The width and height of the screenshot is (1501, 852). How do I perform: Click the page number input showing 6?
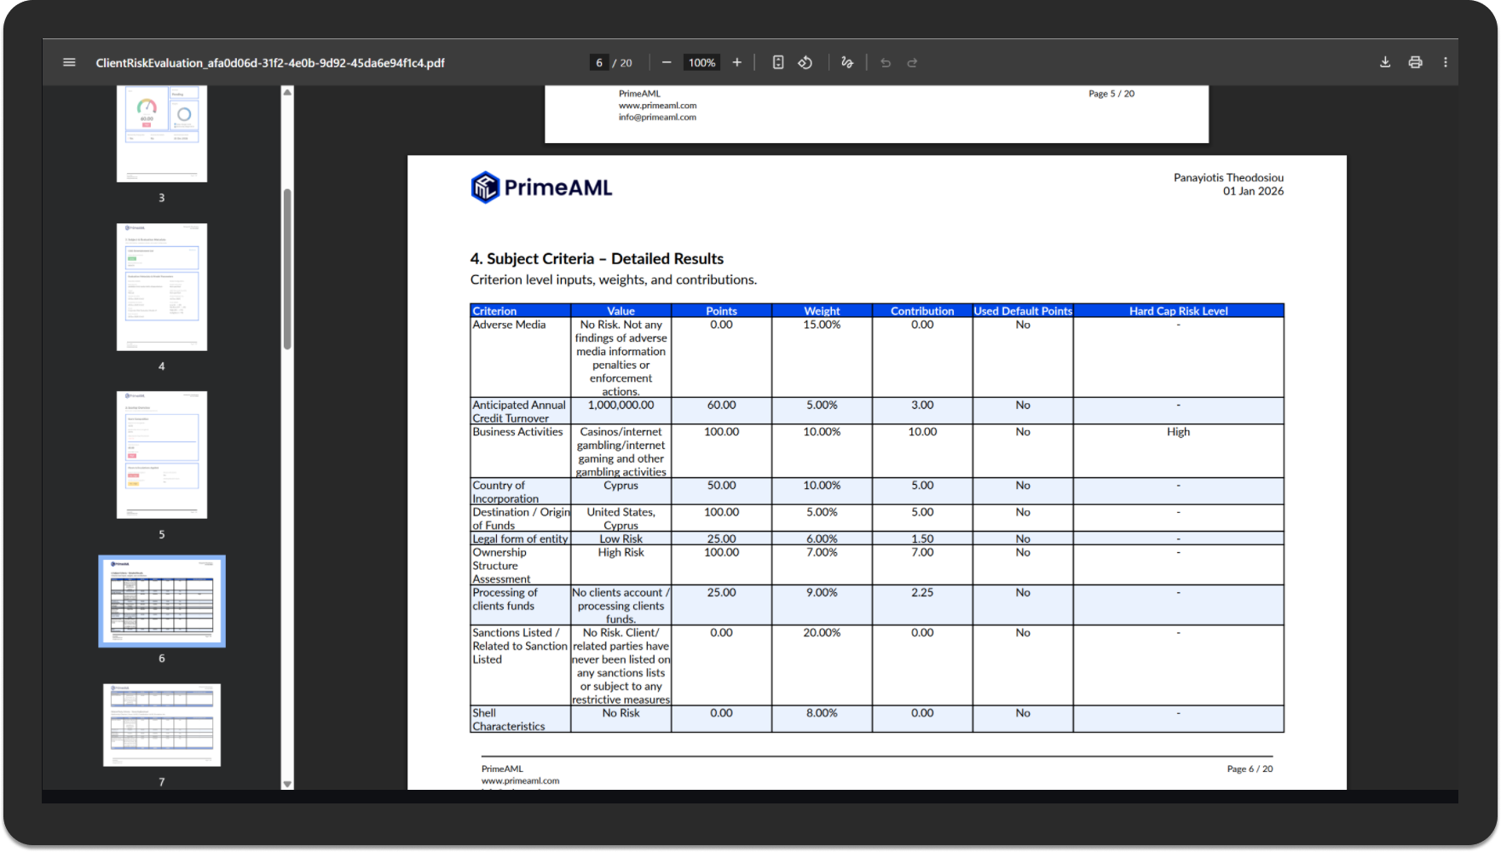point(599,61)
